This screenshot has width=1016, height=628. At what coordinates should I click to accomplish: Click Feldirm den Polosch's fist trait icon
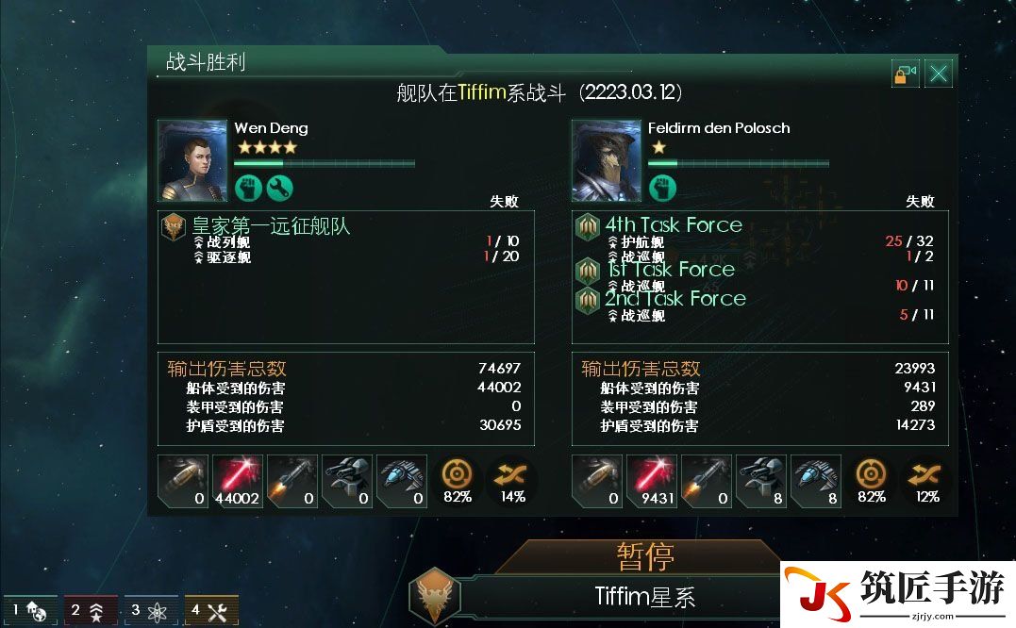click(662, 189)
